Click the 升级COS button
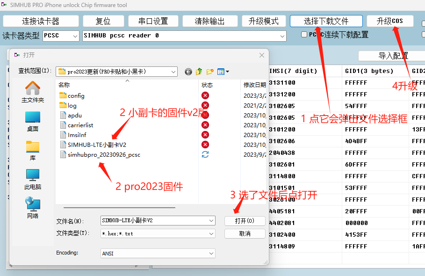The image size is (425, 276). click(x=390, y=21)
